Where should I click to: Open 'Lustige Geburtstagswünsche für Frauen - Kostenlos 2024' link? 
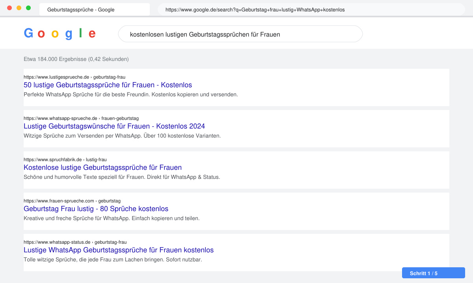pyautogui.click(x=114, y=126)
